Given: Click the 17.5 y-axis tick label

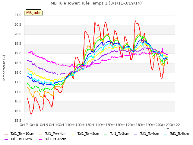Looking at the screenshot, I should coord(18,82).
